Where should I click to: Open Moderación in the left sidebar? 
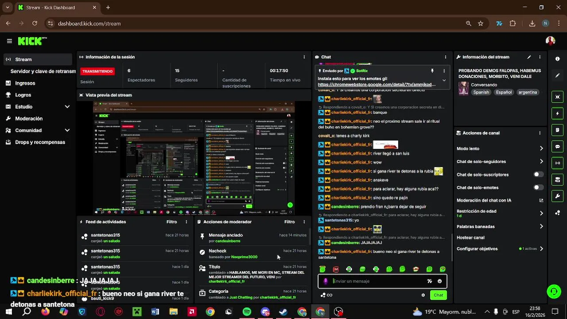tap(29, 119)
